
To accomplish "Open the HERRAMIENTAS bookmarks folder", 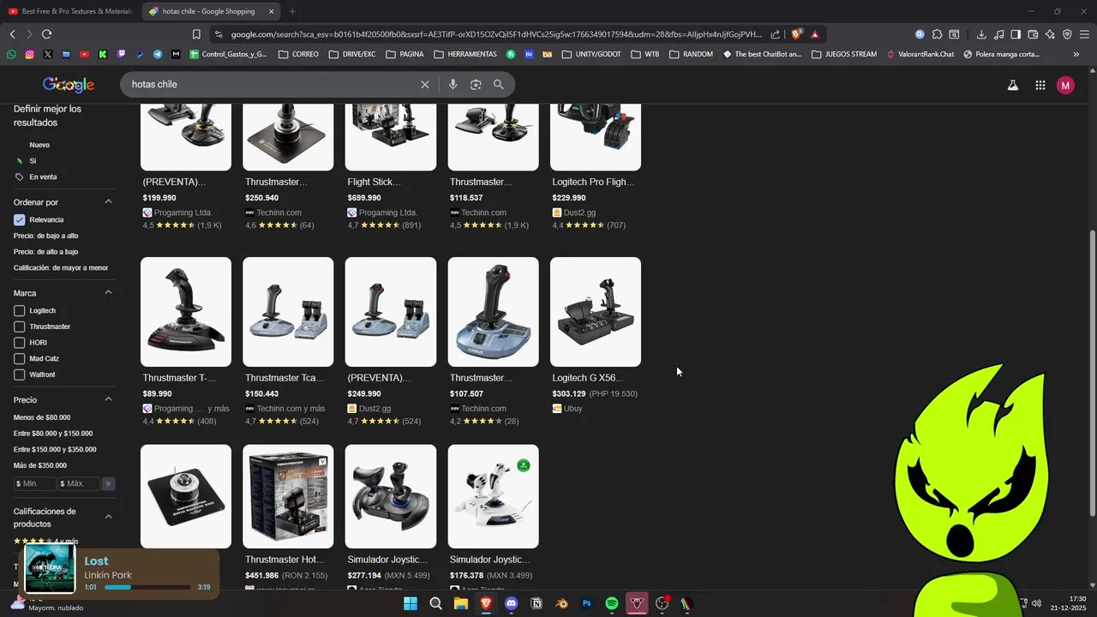I will pyautogui.click(x=465, y=54).
